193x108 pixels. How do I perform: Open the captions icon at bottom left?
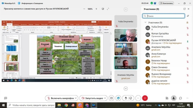point(5,98)
